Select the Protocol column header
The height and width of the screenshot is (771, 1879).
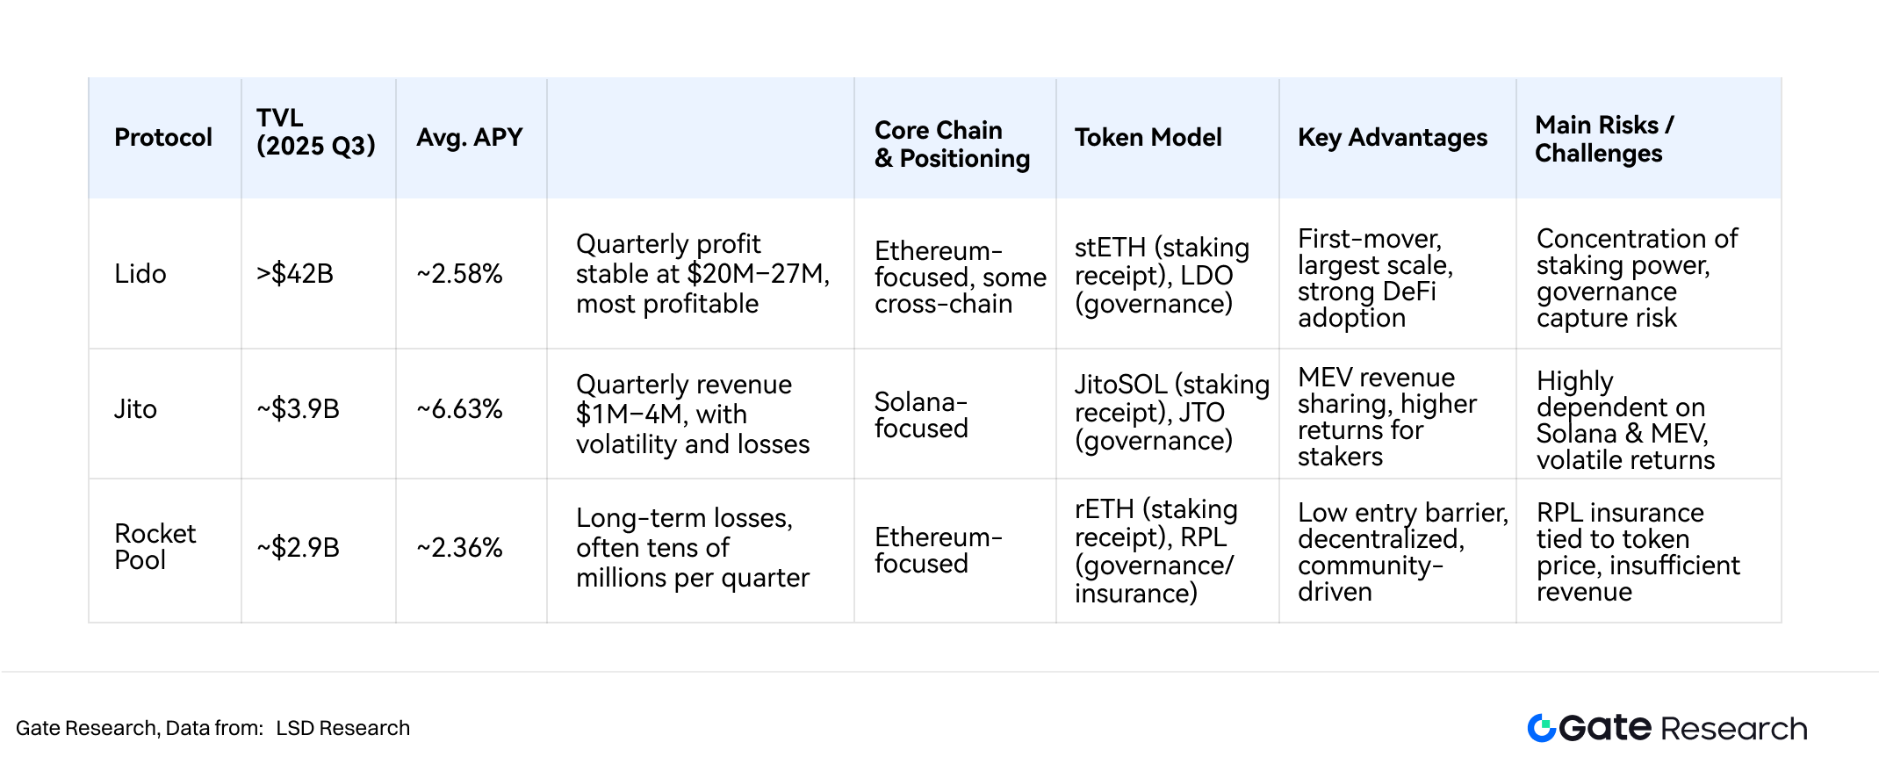pos(163,138)
